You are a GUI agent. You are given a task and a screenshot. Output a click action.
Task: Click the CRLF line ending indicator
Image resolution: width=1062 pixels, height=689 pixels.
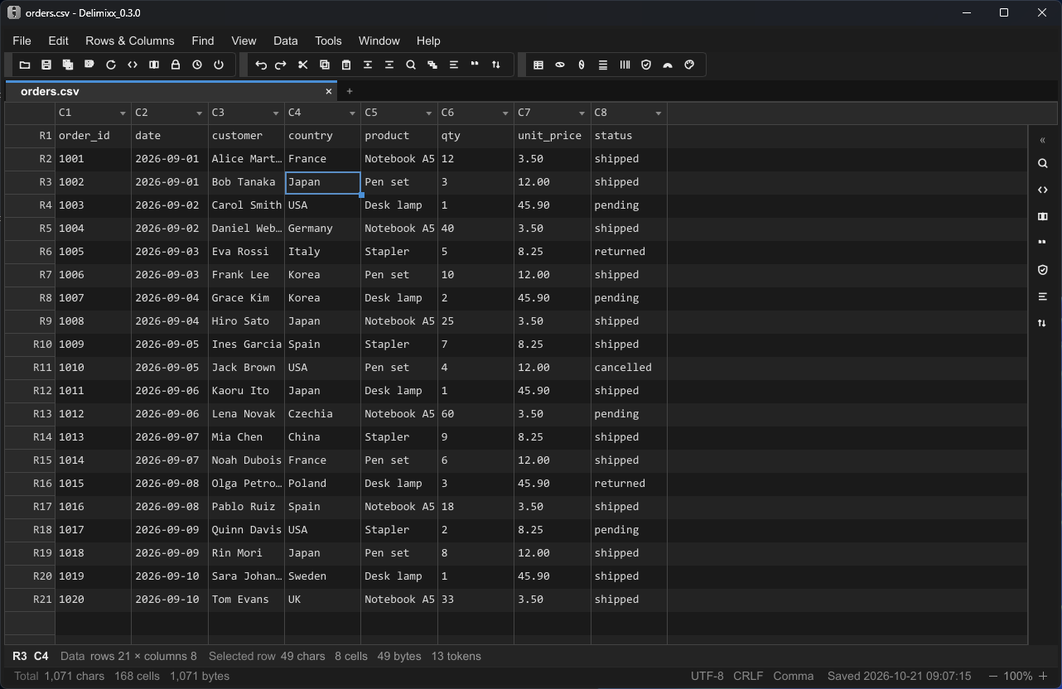[748, 676]
